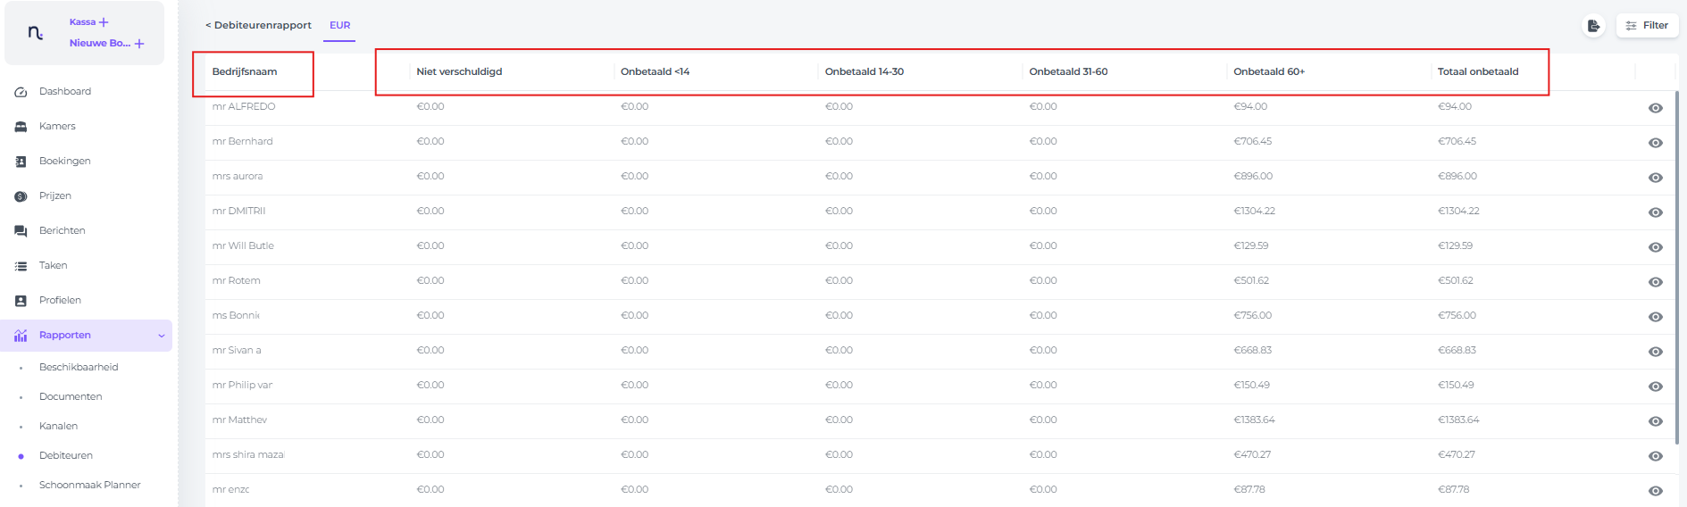The image size is (1687, 507).
Task: Click the export report icon
Action: click(1593, 26)
